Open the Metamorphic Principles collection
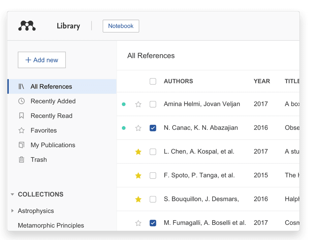This screenshot has width=314, height=240. pyautogui.click(x=51, y=226)
